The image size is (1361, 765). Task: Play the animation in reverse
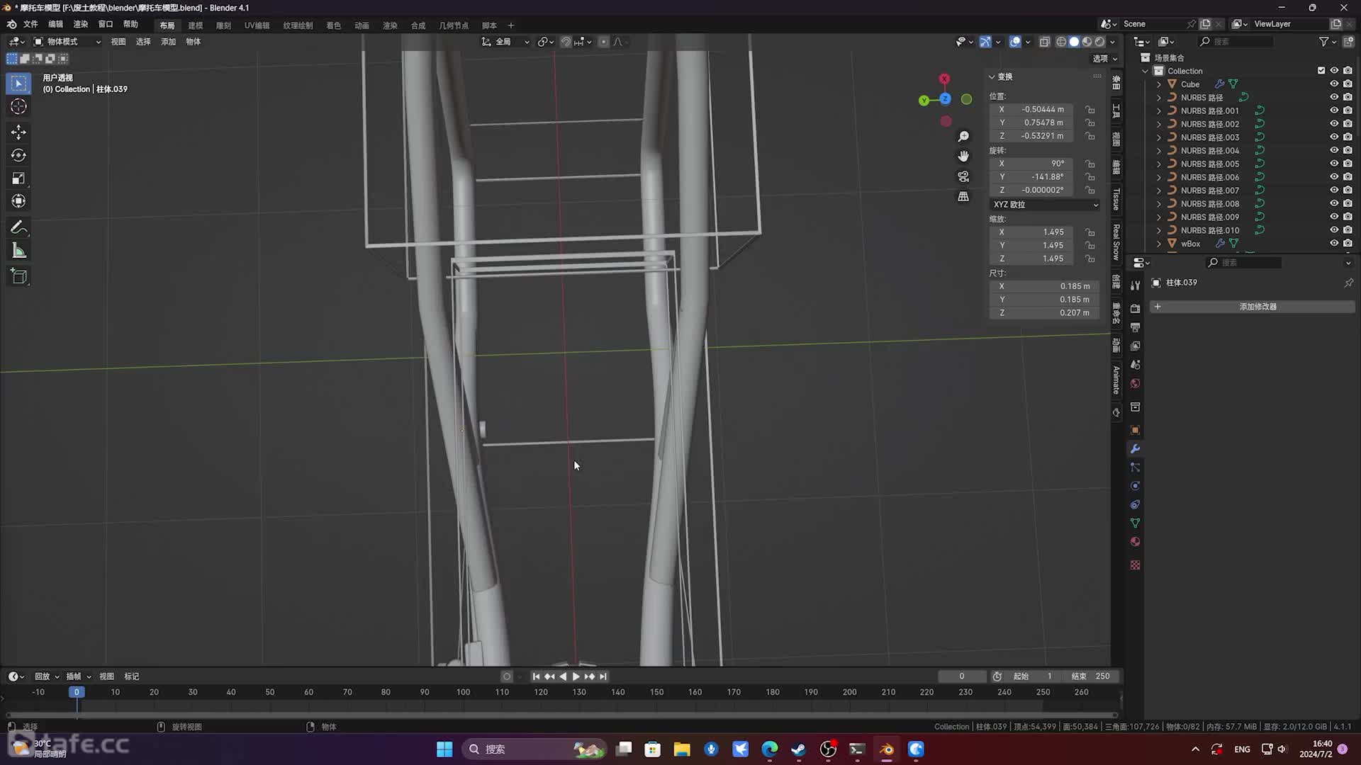click(563, 676)
